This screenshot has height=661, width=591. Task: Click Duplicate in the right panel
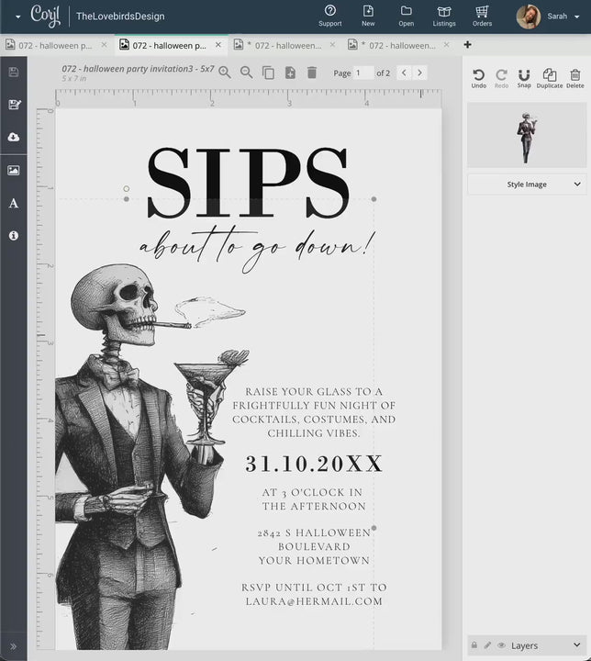(x=549, y=78)
